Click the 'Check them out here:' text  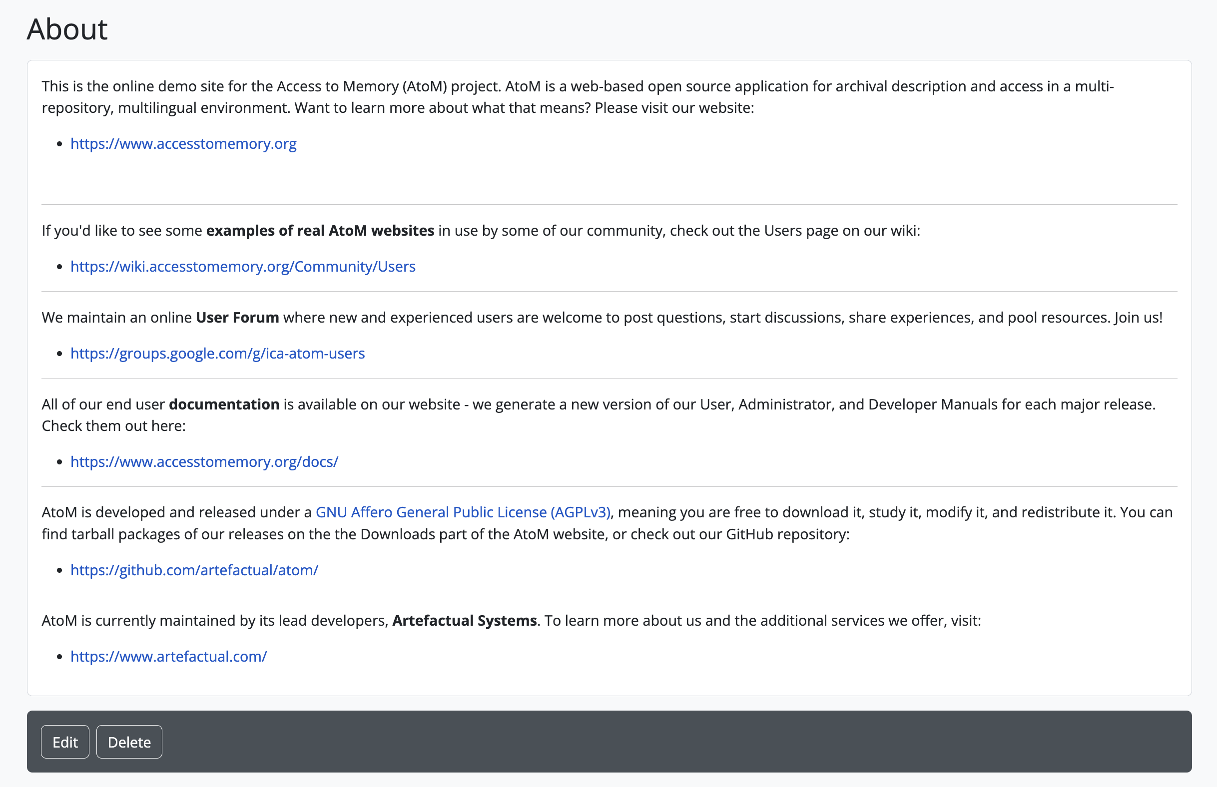click(113, 425)
